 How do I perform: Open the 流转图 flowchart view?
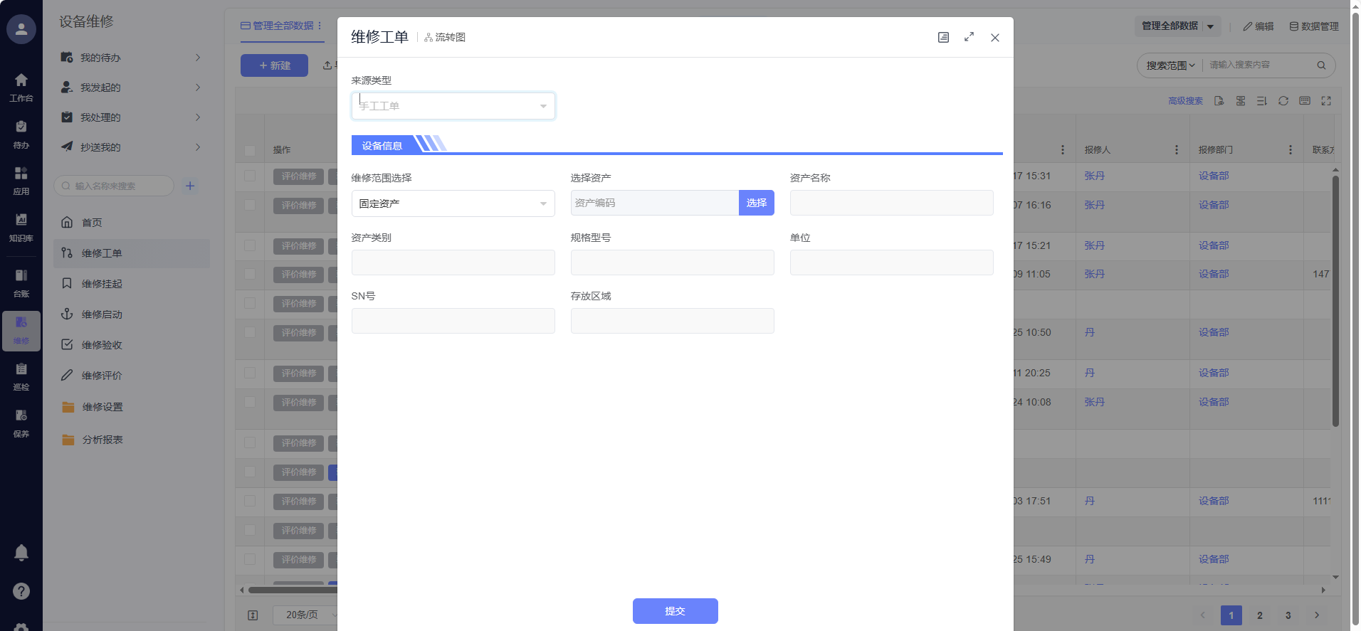445,38
